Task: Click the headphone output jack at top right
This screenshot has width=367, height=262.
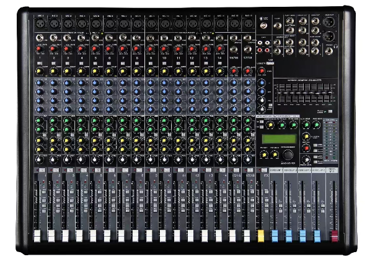Action: click(329, 51)
